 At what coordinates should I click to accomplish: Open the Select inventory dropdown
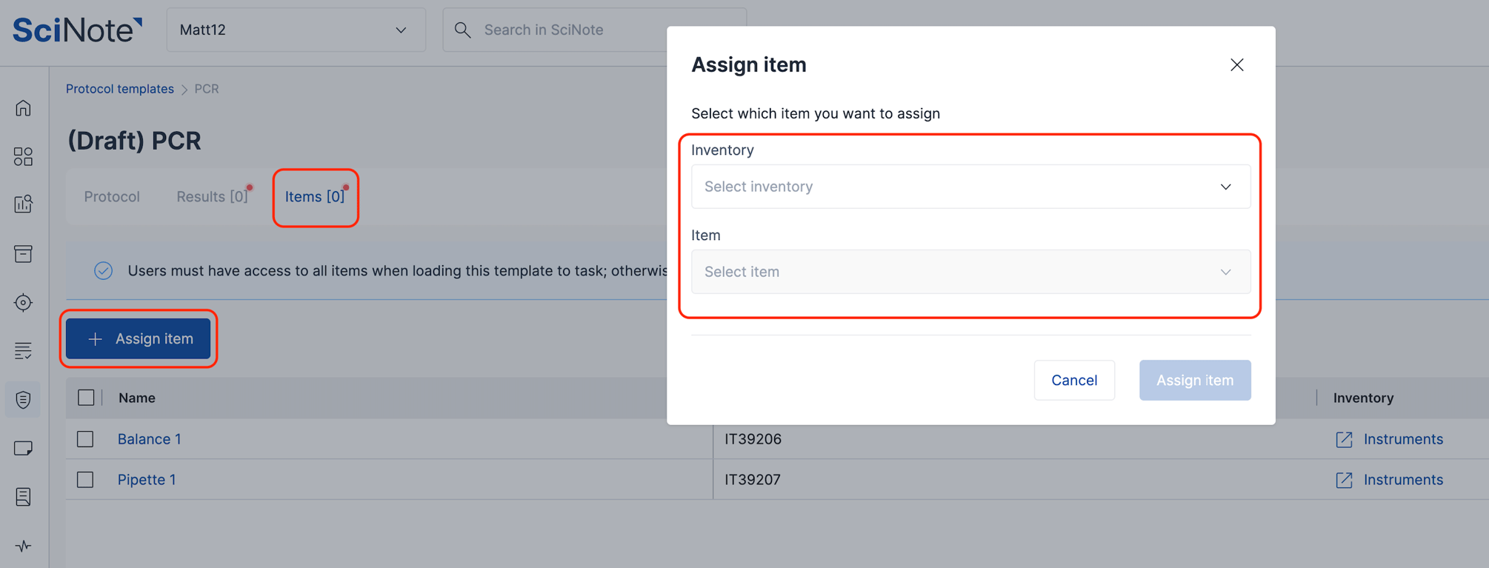coord(970,187)
